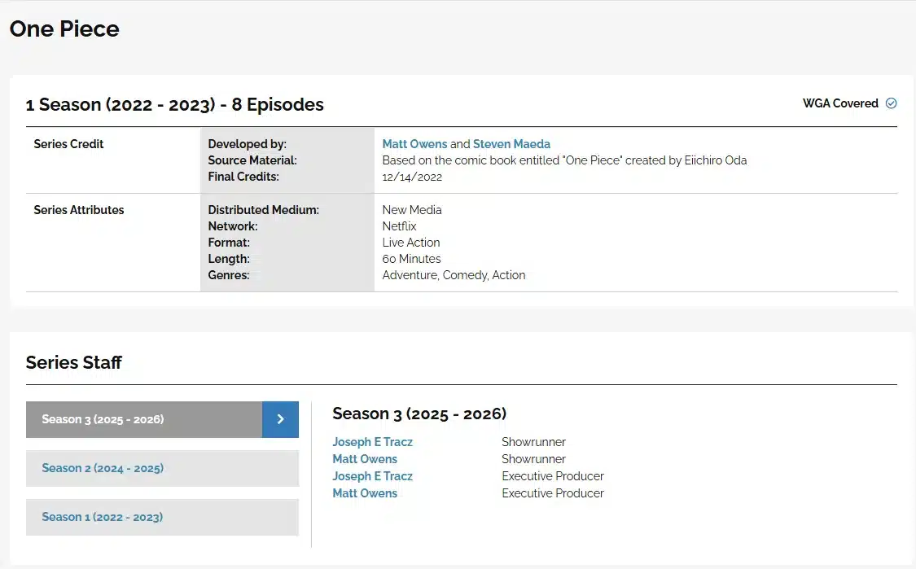
Task: Switch to the Season 2 (2024 - 2025) tab
Action: [x=162, y=468]
